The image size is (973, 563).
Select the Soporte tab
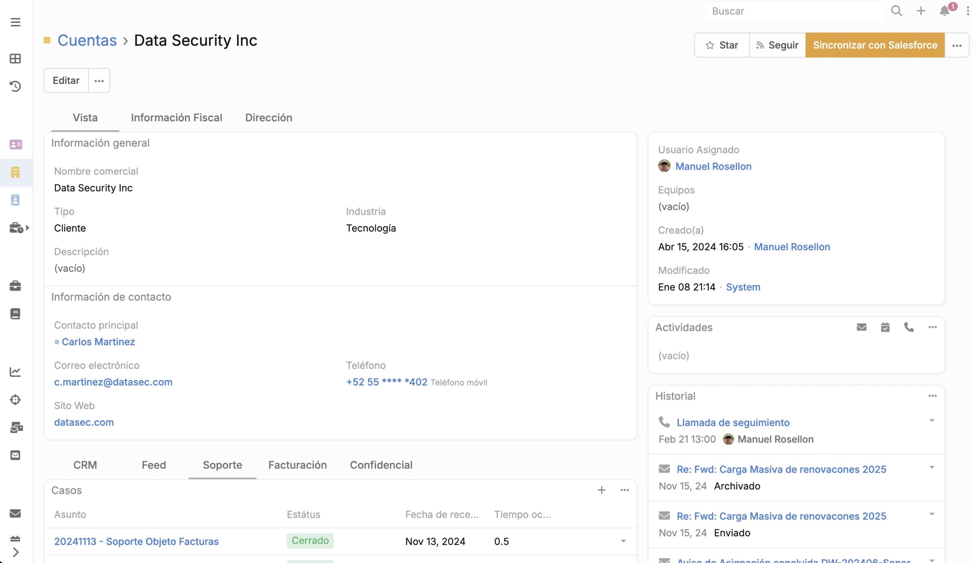[222, 465]
